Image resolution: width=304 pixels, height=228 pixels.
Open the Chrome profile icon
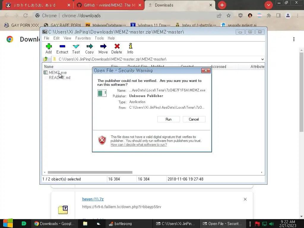click(288, 15)
